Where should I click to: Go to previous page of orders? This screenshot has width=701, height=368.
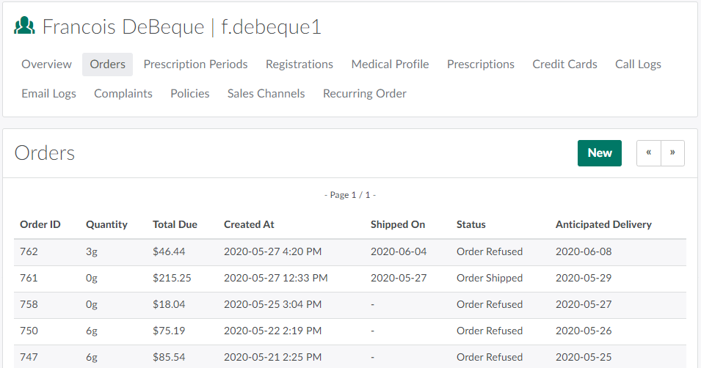pos(649,153)
